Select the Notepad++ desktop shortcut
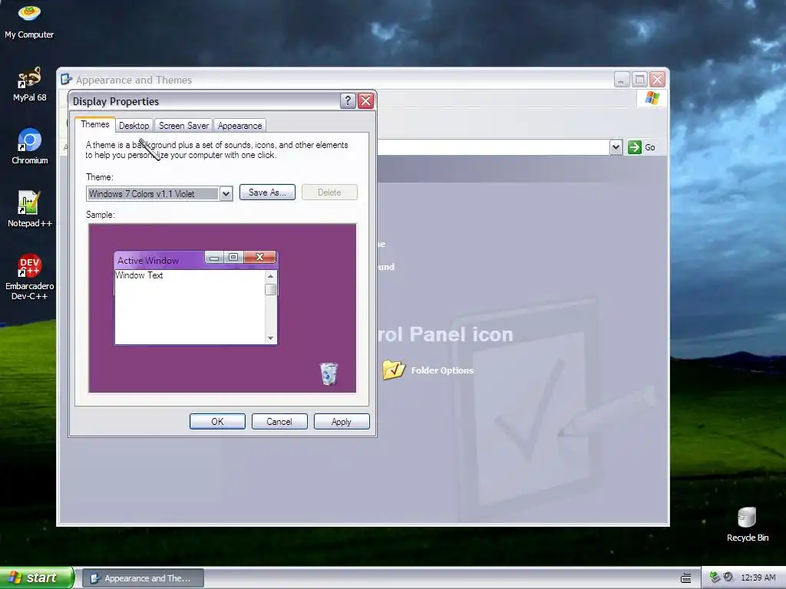Image resolution: width=786 pixels, height=589 pixels. pos(30,209)
